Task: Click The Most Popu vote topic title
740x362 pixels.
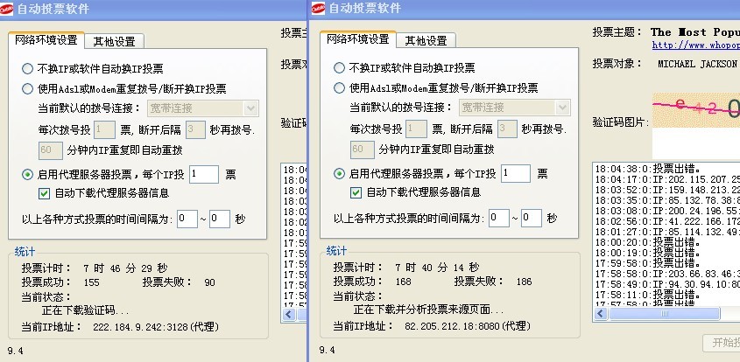Action: [x=695, y=32]
